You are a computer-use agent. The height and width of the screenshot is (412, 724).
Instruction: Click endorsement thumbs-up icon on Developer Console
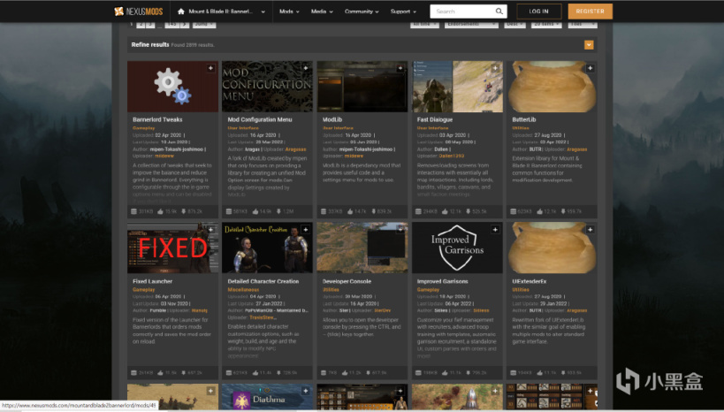345,373
